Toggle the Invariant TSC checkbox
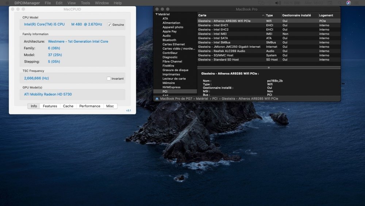 [109, 79]
